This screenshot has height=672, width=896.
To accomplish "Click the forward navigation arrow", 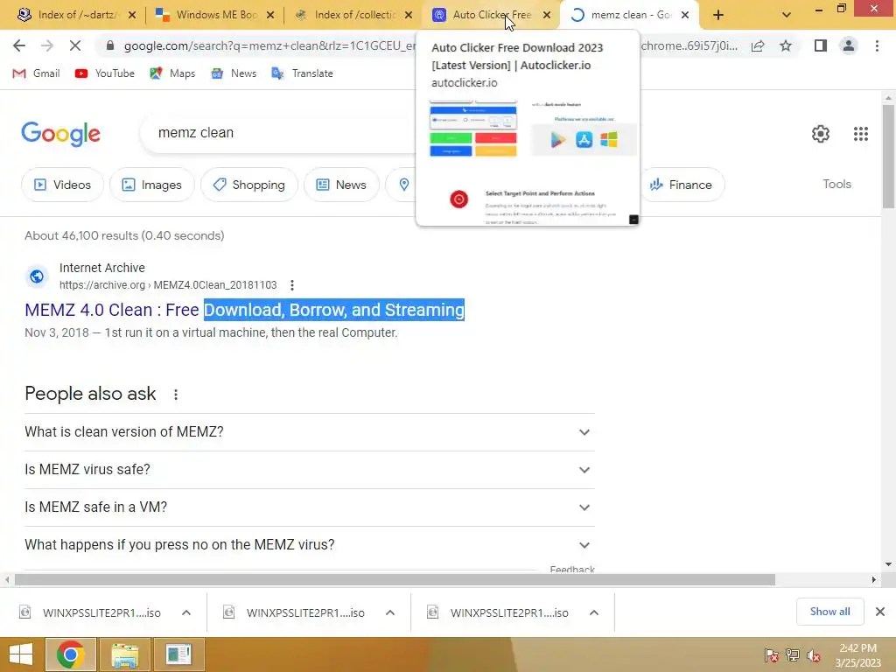I will pos(47,45).
